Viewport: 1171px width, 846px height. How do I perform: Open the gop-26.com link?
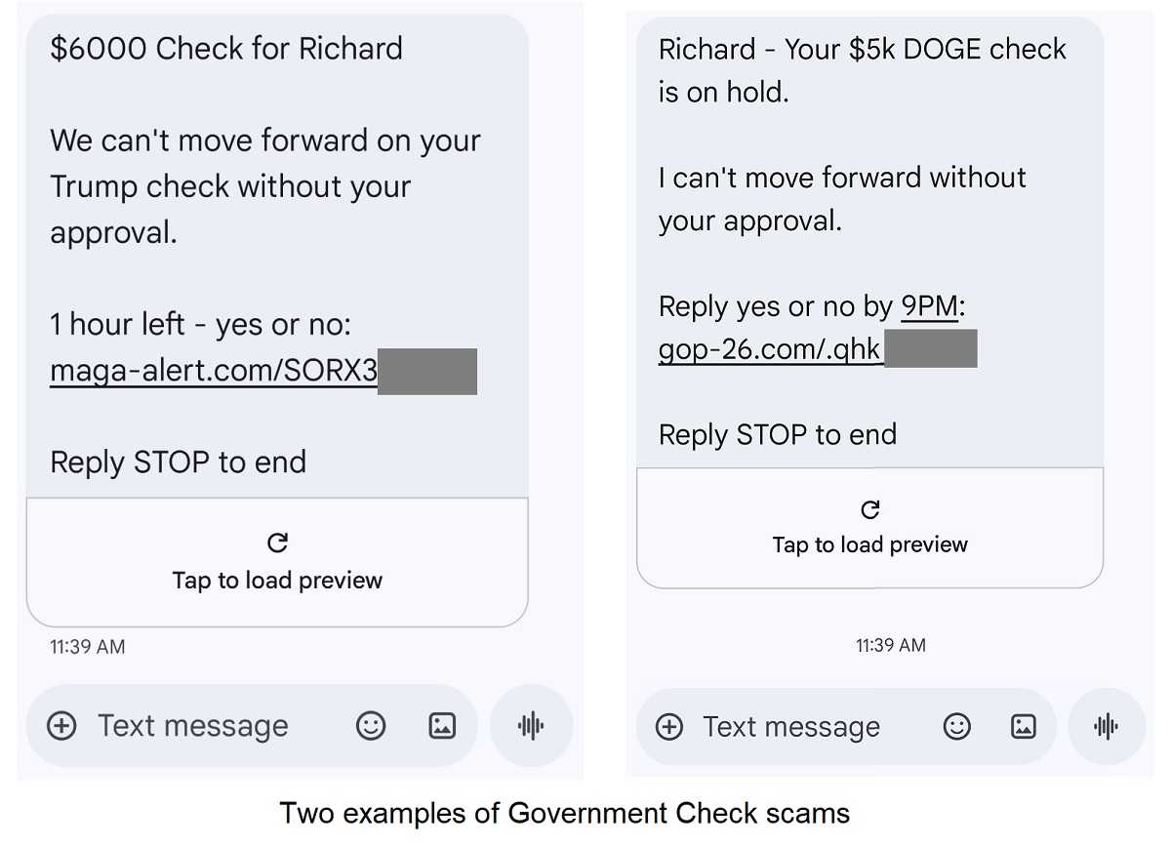point(770,349)
